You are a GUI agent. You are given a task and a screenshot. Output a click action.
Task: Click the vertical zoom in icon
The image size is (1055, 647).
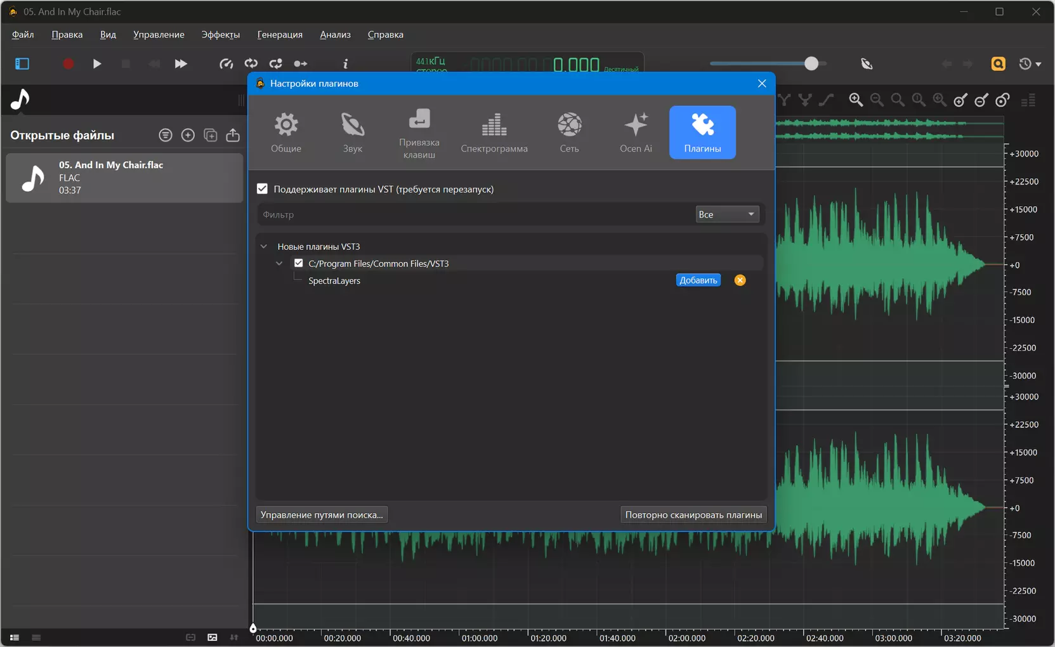(x=960, y=100)
